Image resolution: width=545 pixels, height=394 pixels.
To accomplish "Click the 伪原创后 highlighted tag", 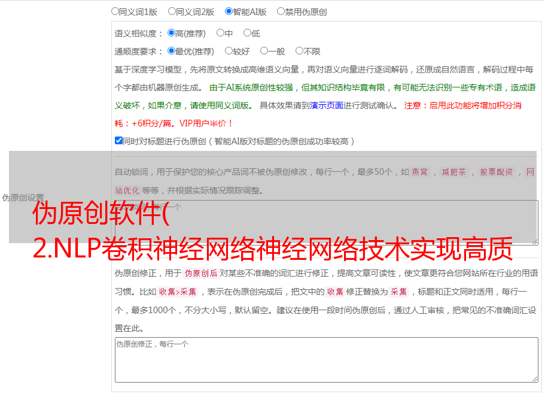I will click(x=200, y=273).
